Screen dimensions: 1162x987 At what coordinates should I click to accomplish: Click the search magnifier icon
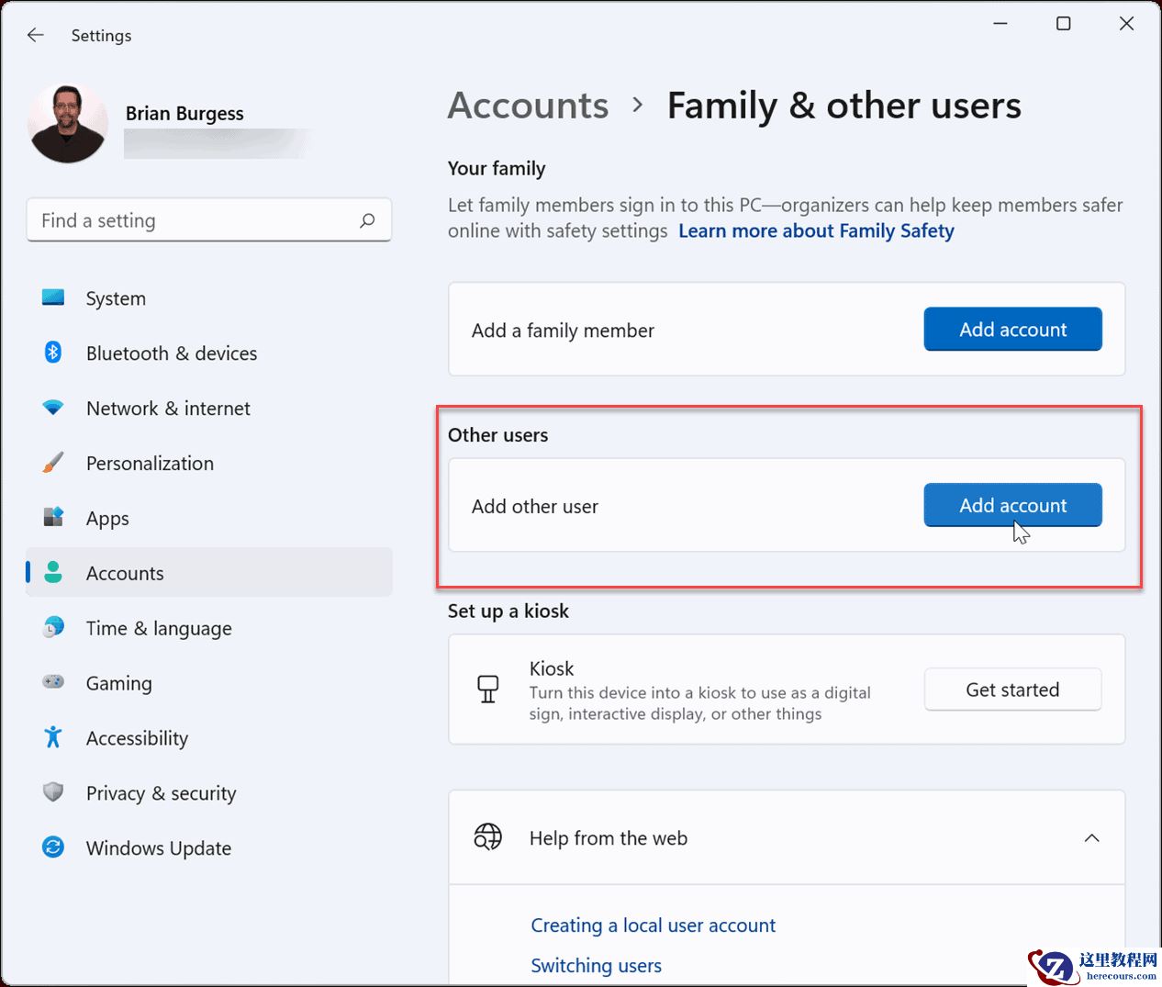click(x=367, y=220)
